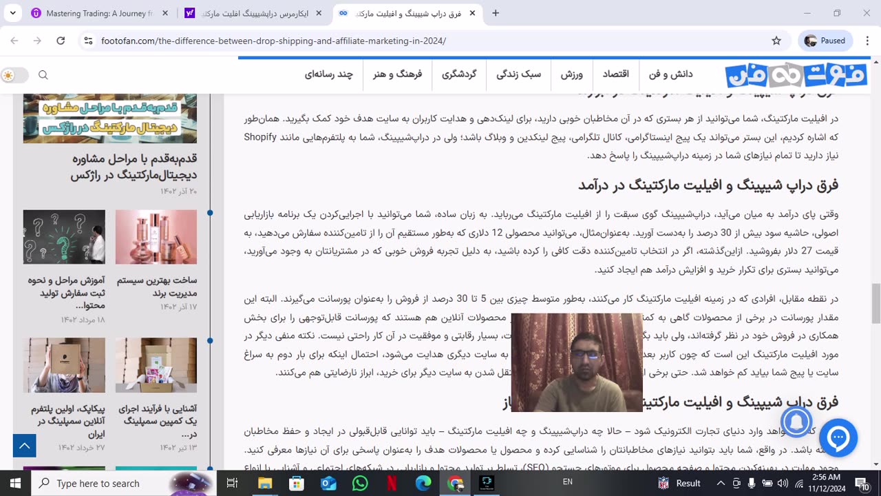The height and width of the screenshot is (496, 881).
Task: Click the Footofan site logo
Action: [x=795, y=74]
